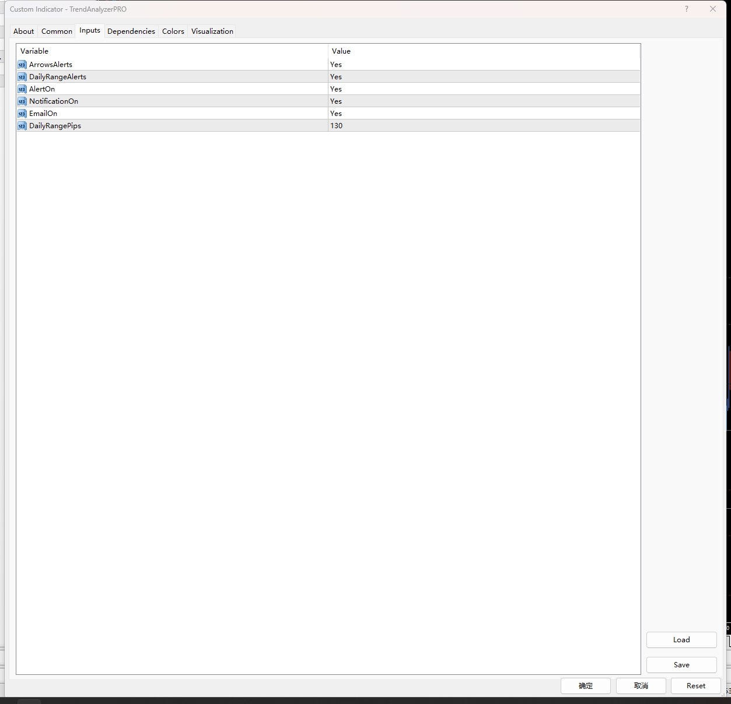Screen dimensions: 731x704
Task: Edit the DailyRangePips value 130
Action: (x=484, y=126)
